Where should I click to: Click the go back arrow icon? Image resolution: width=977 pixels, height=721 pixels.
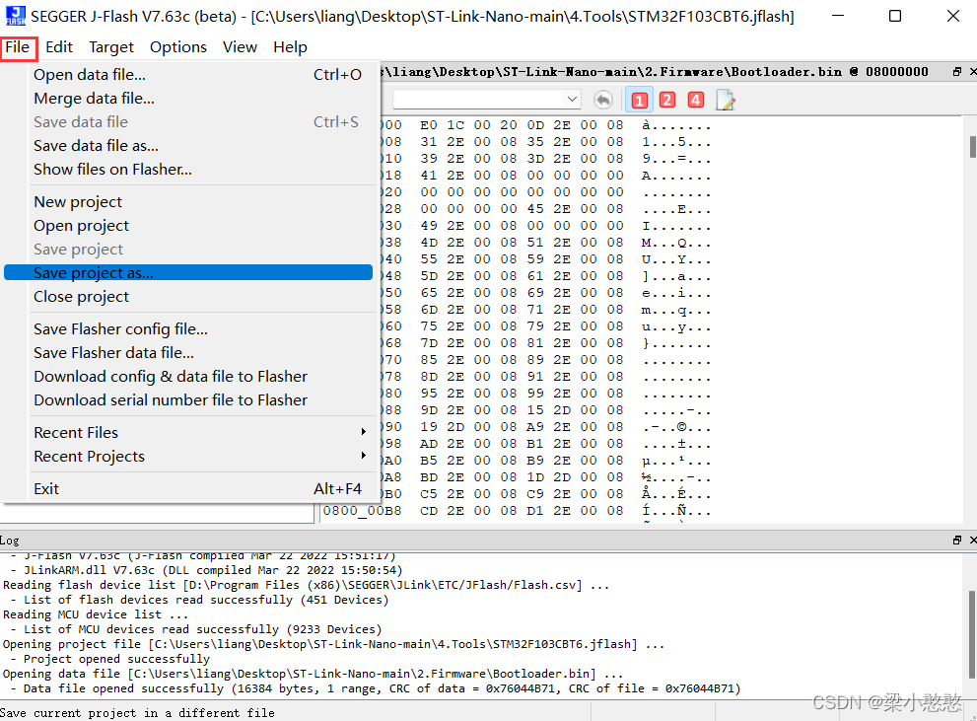coord(603,100)
